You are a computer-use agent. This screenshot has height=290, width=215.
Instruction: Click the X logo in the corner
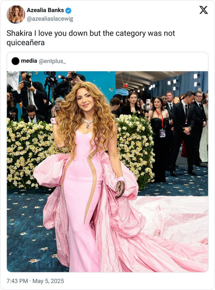[203, 10]
